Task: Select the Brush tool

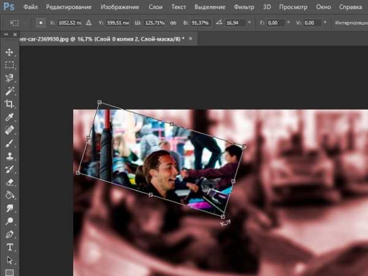Action: 9,143
